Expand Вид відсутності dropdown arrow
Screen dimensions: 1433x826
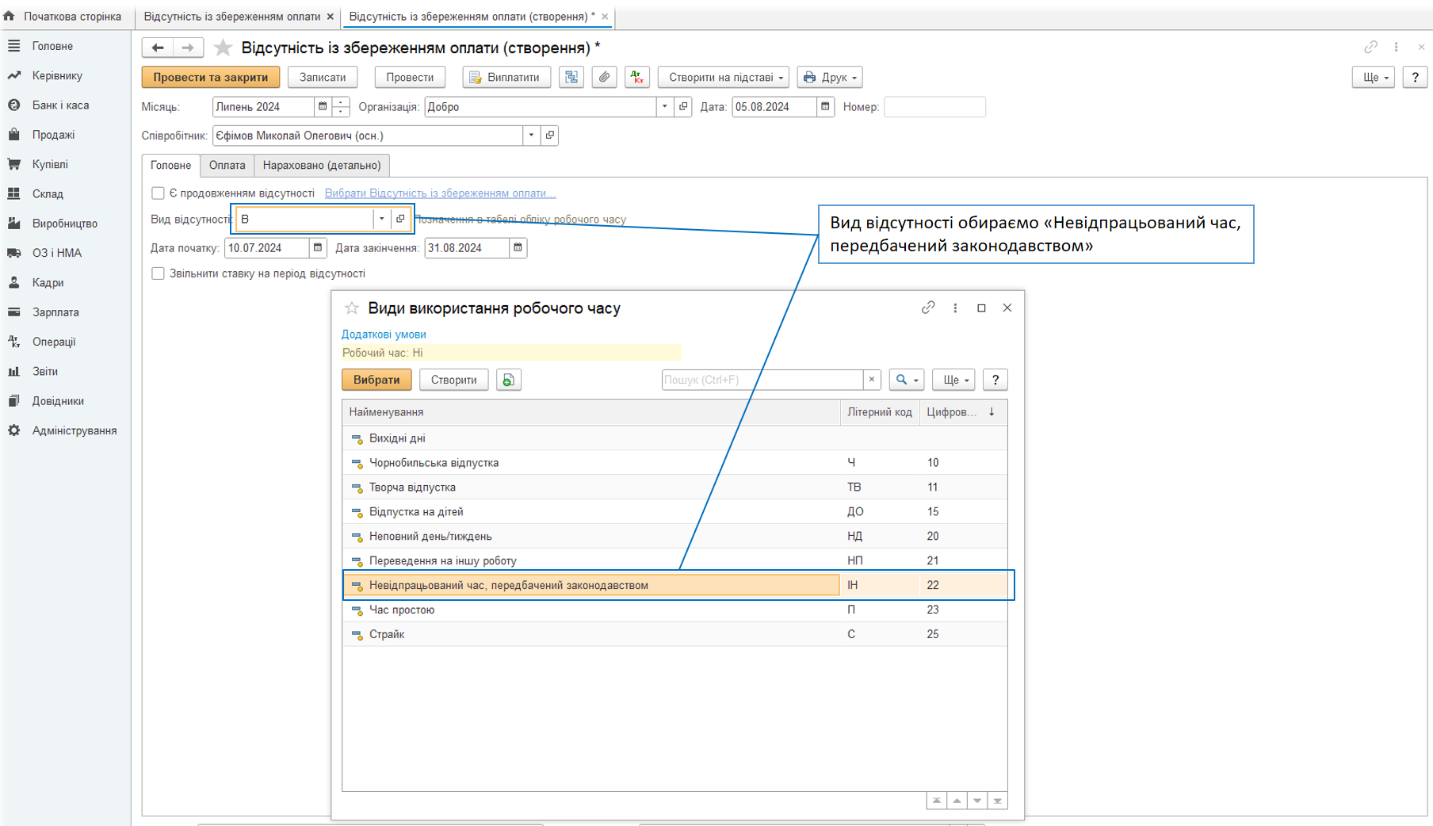(381, 219)
